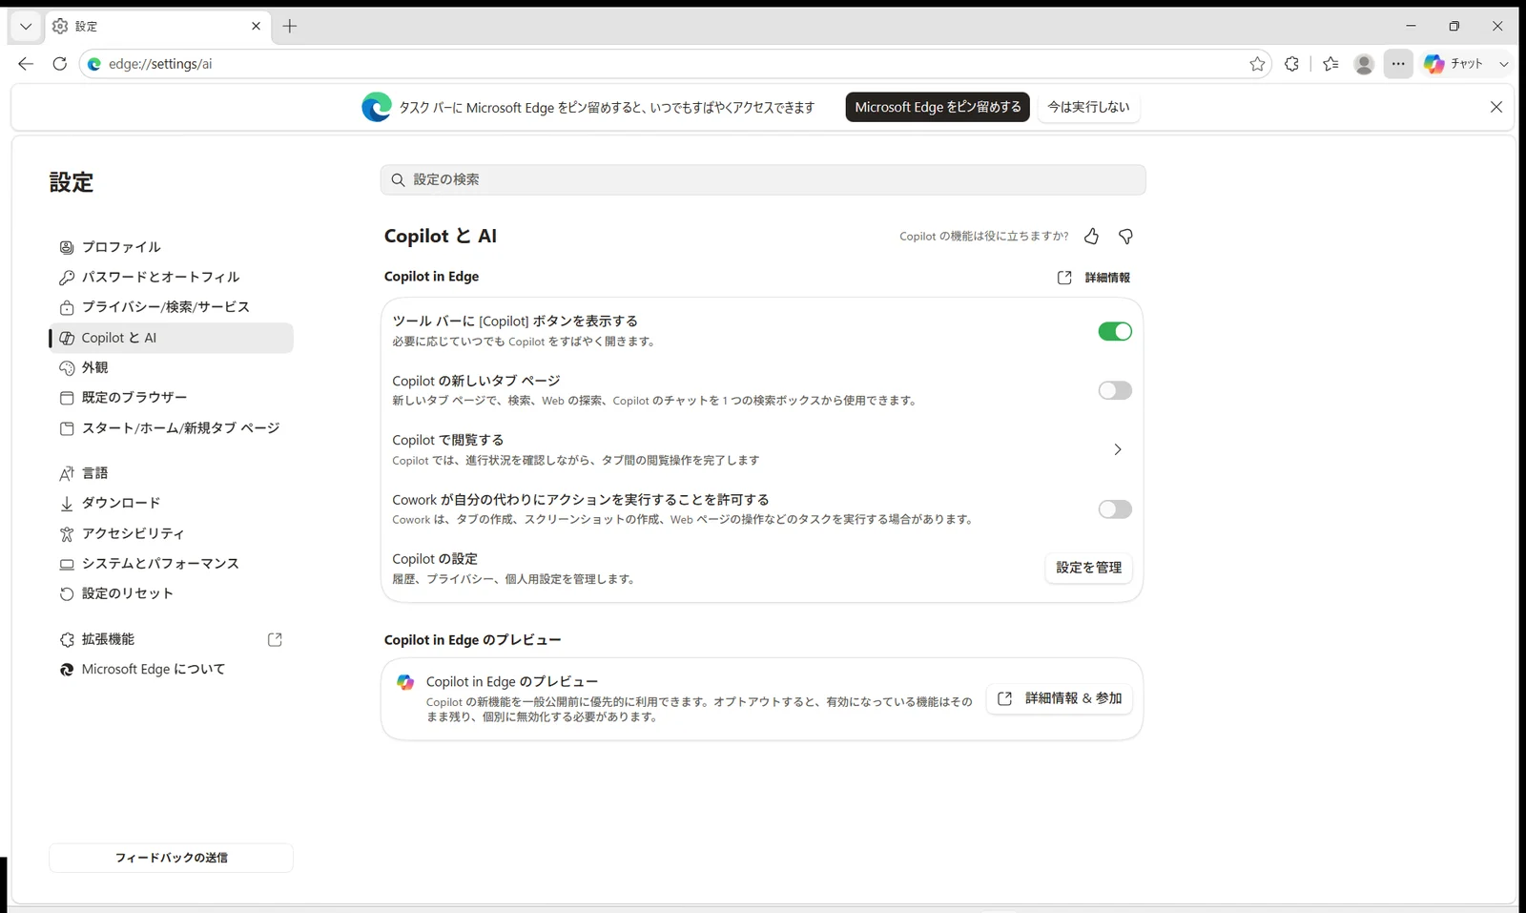Screen dimensions: 1526x913
Task: Open Copilot チャット button in toolbar
Action: [1454, 64]
